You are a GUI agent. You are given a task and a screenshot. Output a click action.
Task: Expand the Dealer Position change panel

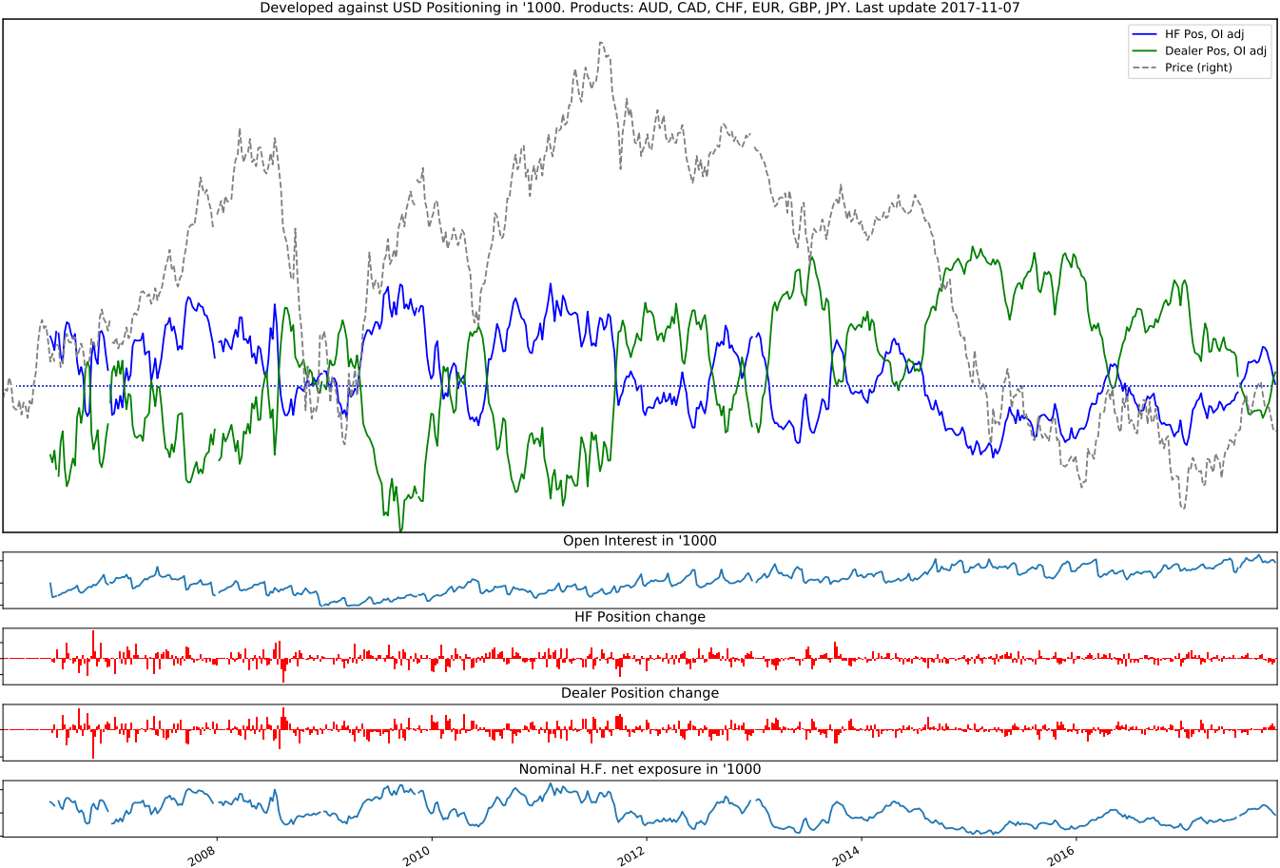coord(639,694)
